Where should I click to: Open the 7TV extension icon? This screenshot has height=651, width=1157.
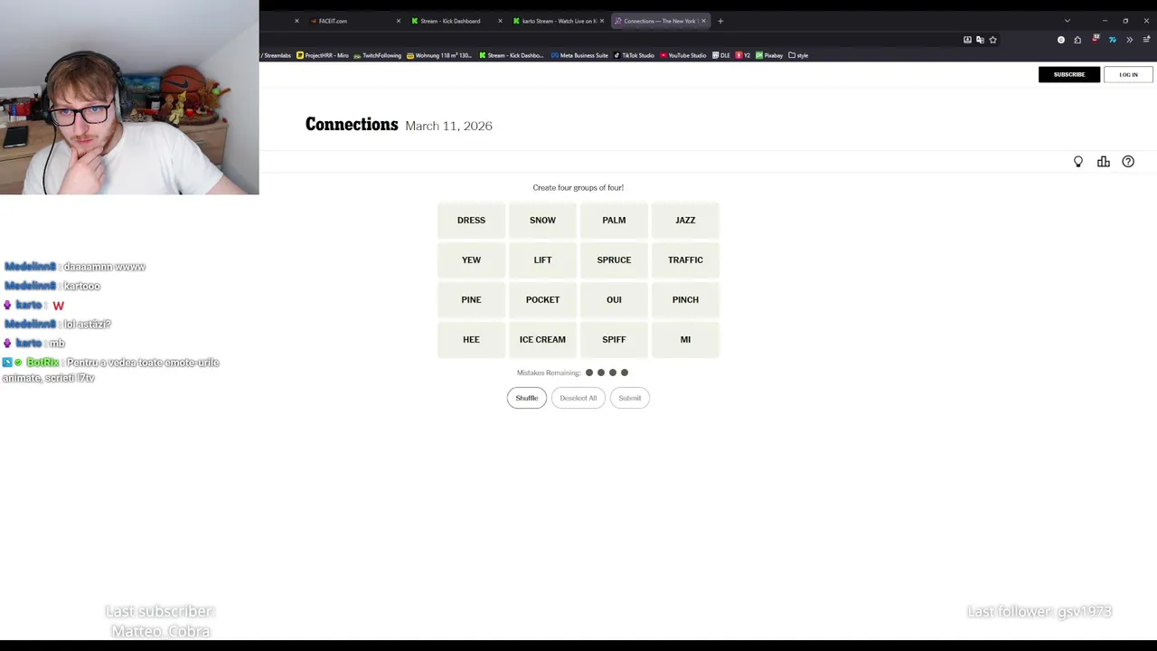point(1113,40)
